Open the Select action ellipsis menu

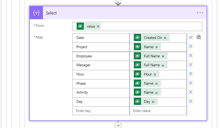click(x=200, y=13)
